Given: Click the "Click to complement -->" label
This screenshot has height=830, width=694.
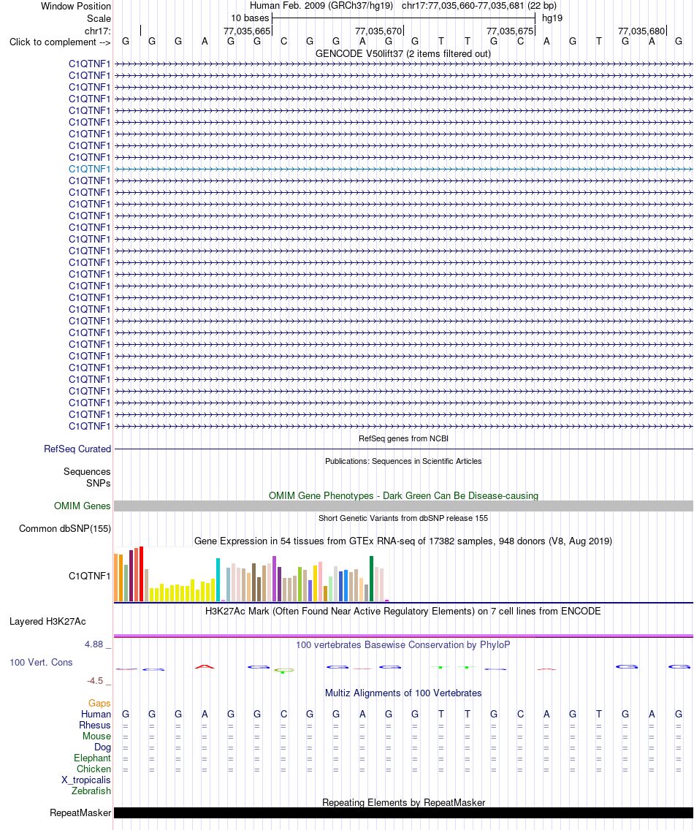Looking at the screenshot, I should pos(60,42).
